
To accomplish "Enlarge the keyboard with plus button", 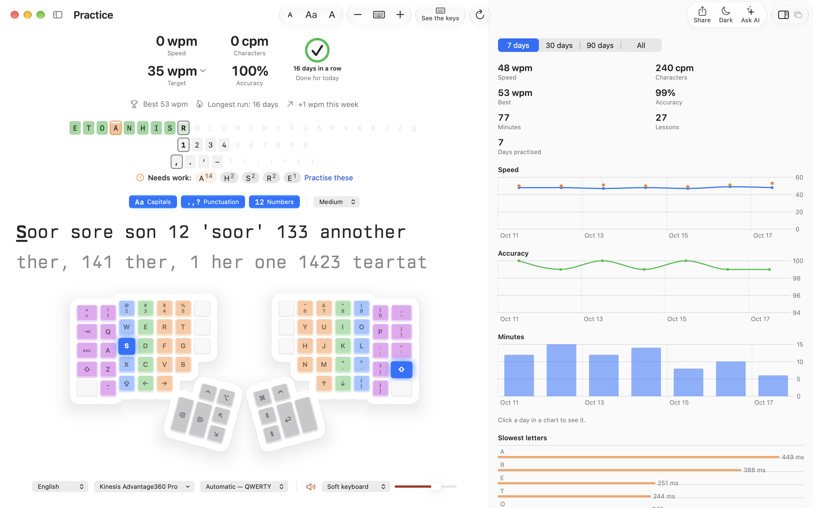I will [400, 15].
